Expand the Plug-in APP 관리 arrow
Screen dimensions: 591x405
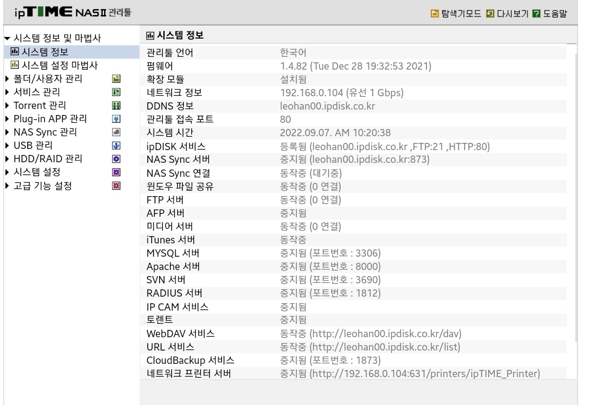[x=7, y=119]
